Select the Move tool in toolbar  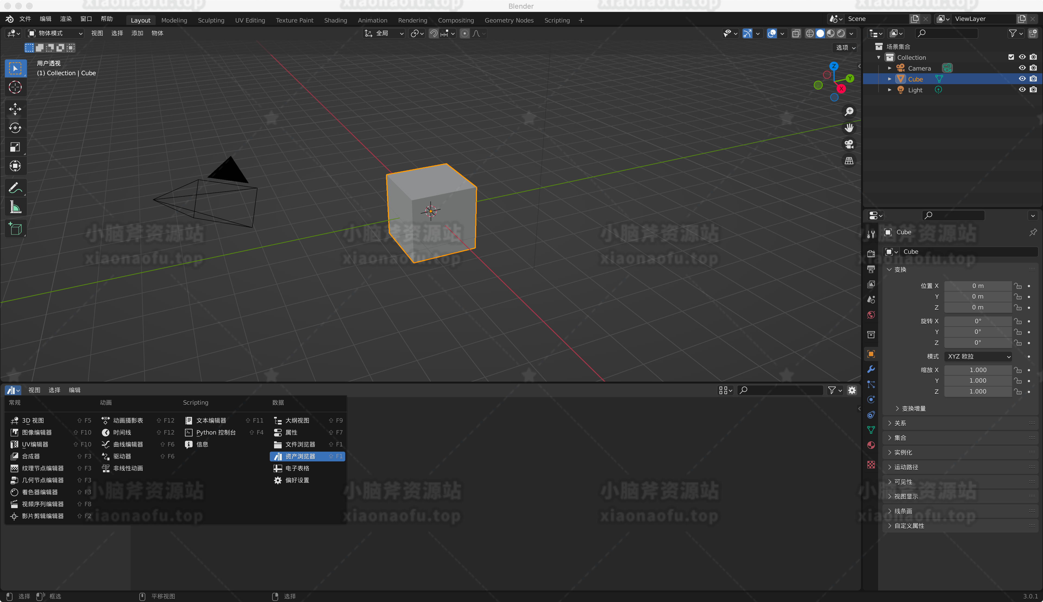pos(15,109)
